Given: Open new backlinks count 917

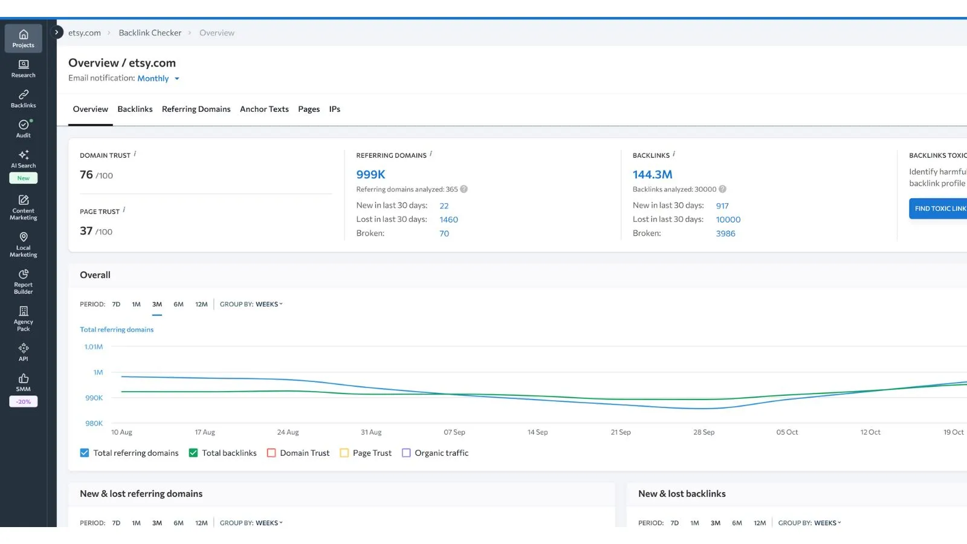Looking at the screenshot, I should (x=722, y=206).
